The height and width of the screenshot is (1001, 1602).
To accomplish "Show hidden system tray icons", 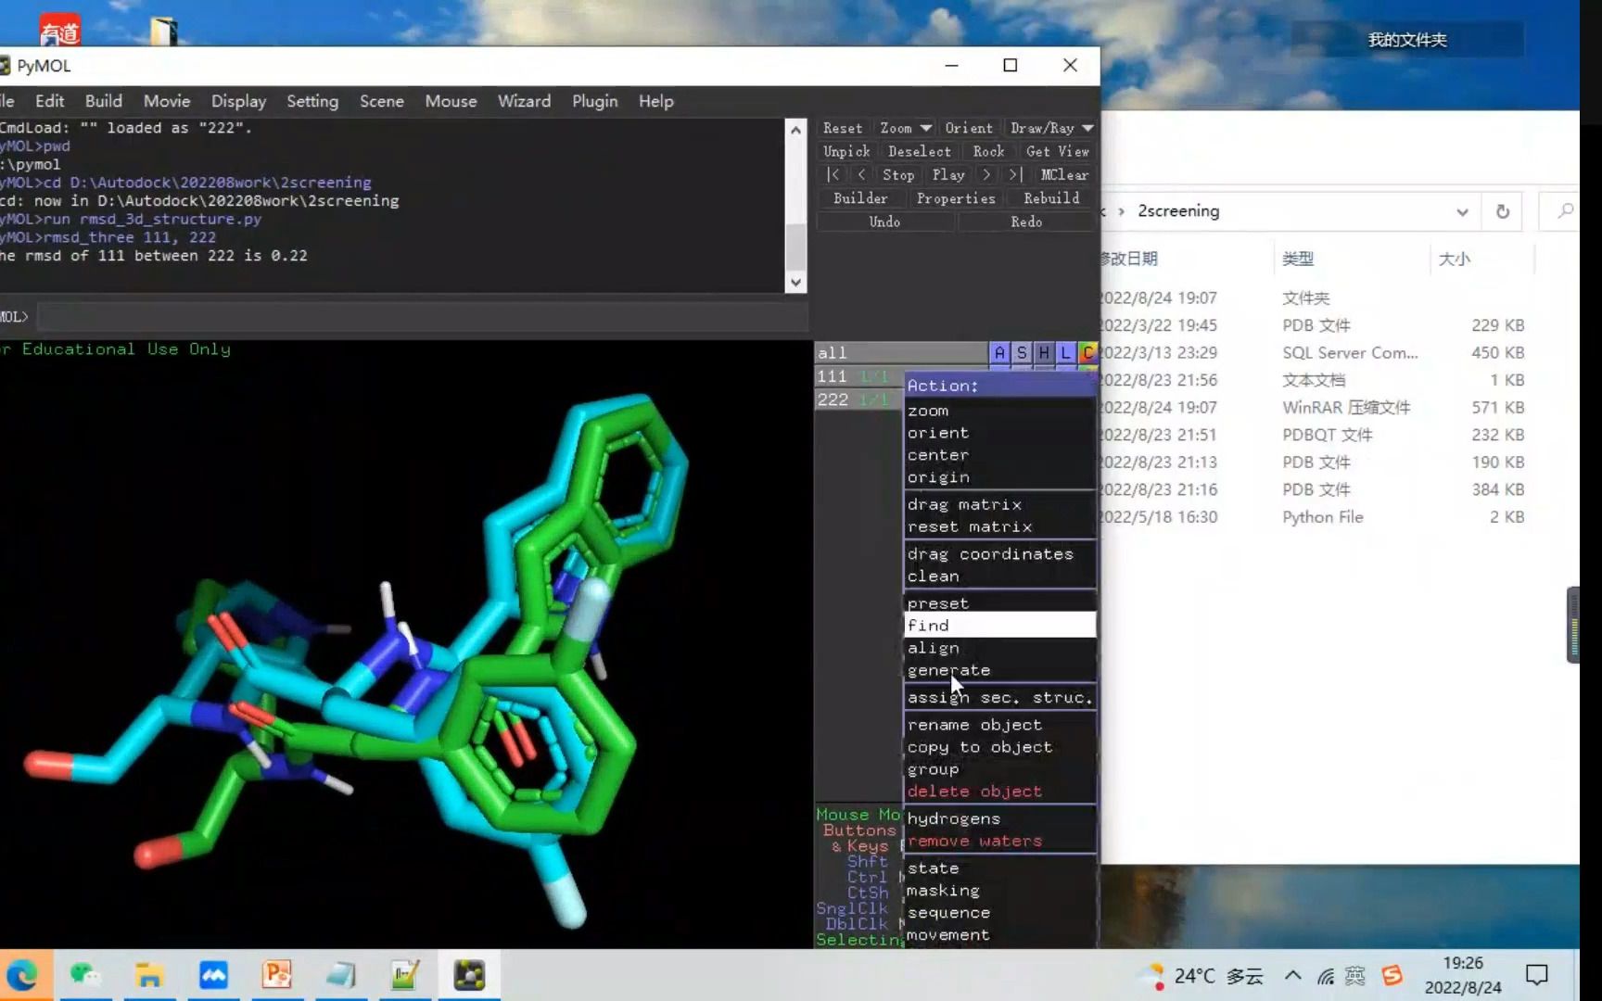I will [x=1292, y=975].
